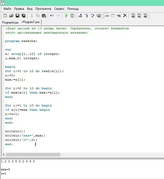164x179 pixels.
Task: Click the writeln('max=',max); line
Action: [25, 136]
